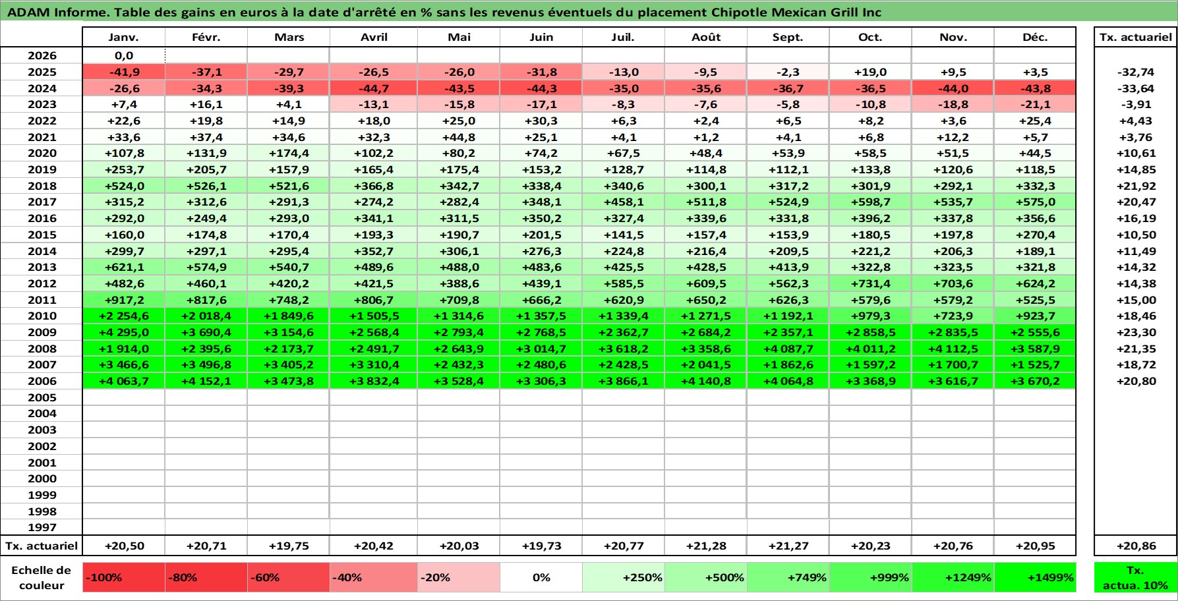The image size is (1178, 601).
Task: Select the +598,7 cell in October 2017
Action: pos(871,202)
